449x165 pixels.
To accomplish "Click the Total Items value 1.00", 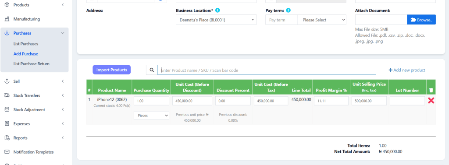I will (382, 146).
